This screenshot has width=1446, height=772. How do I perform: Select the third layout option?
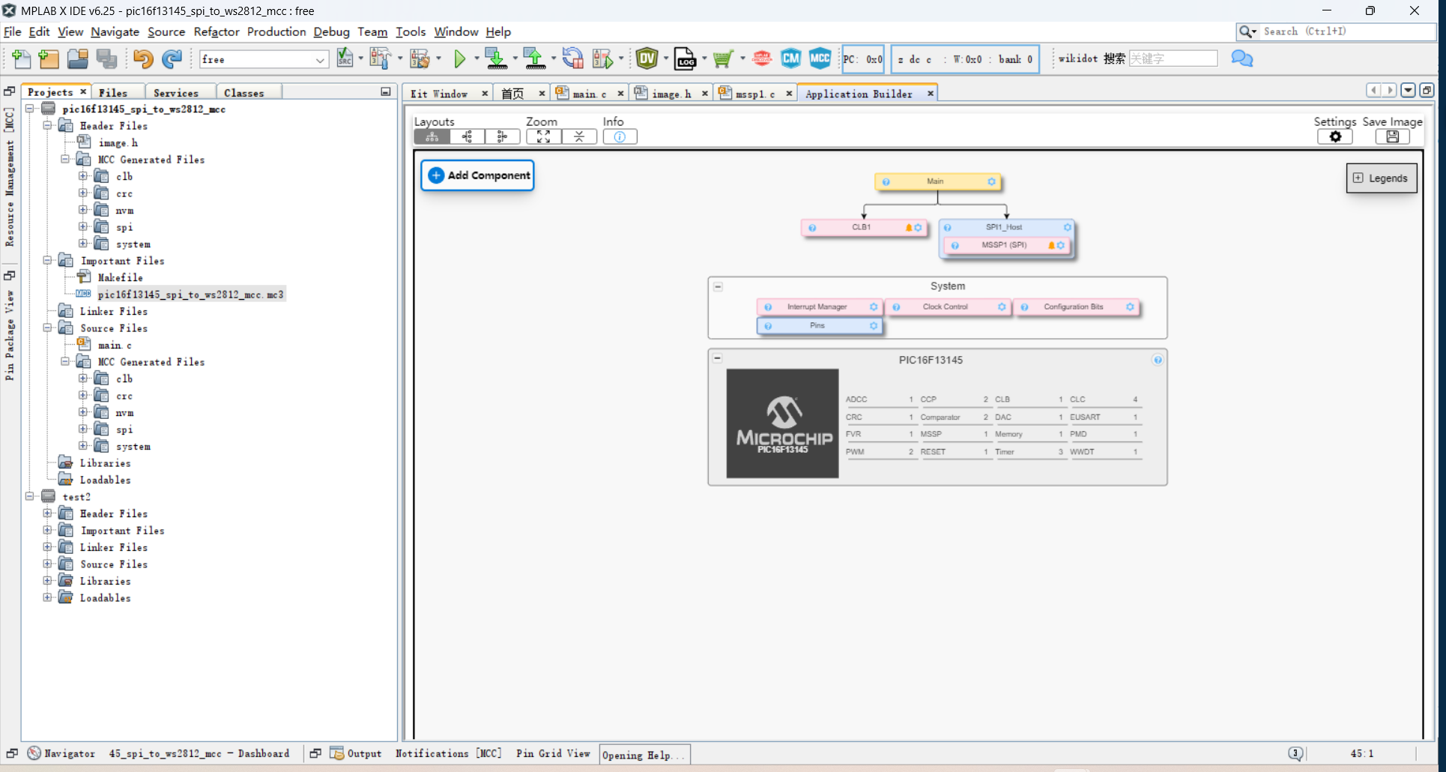click(502, 136)
